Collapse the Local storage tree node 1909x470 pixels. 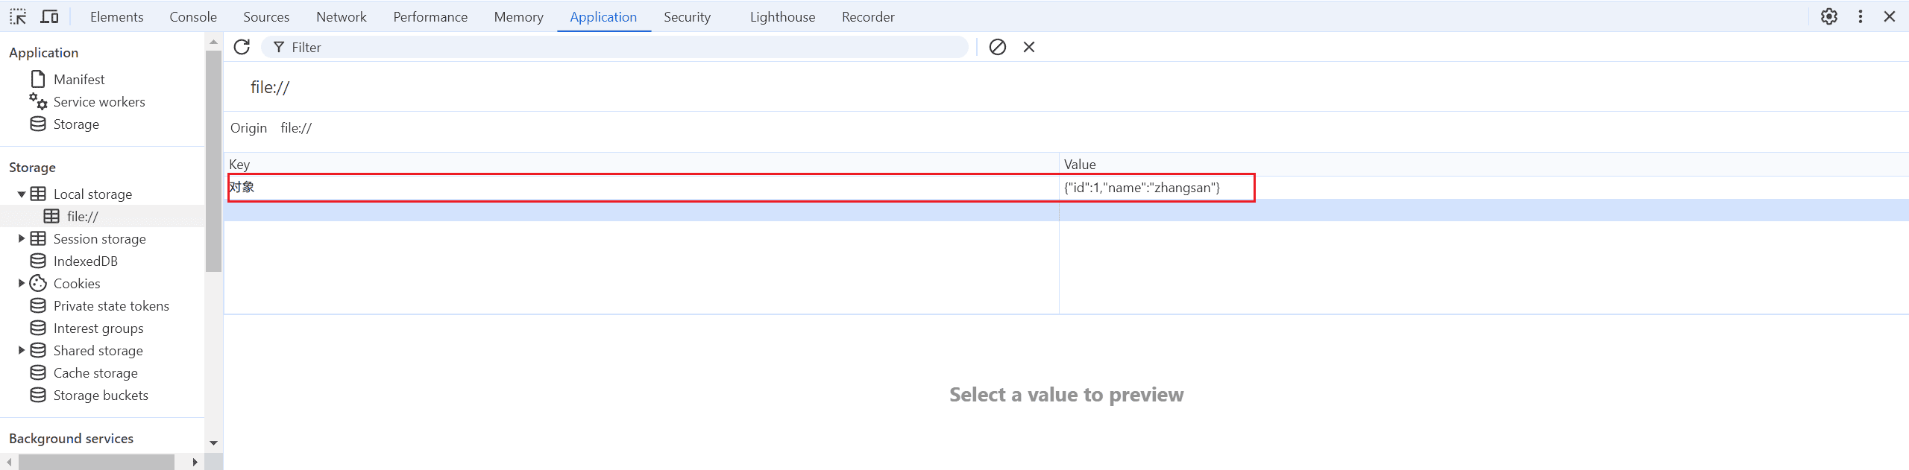coord(21,194)
